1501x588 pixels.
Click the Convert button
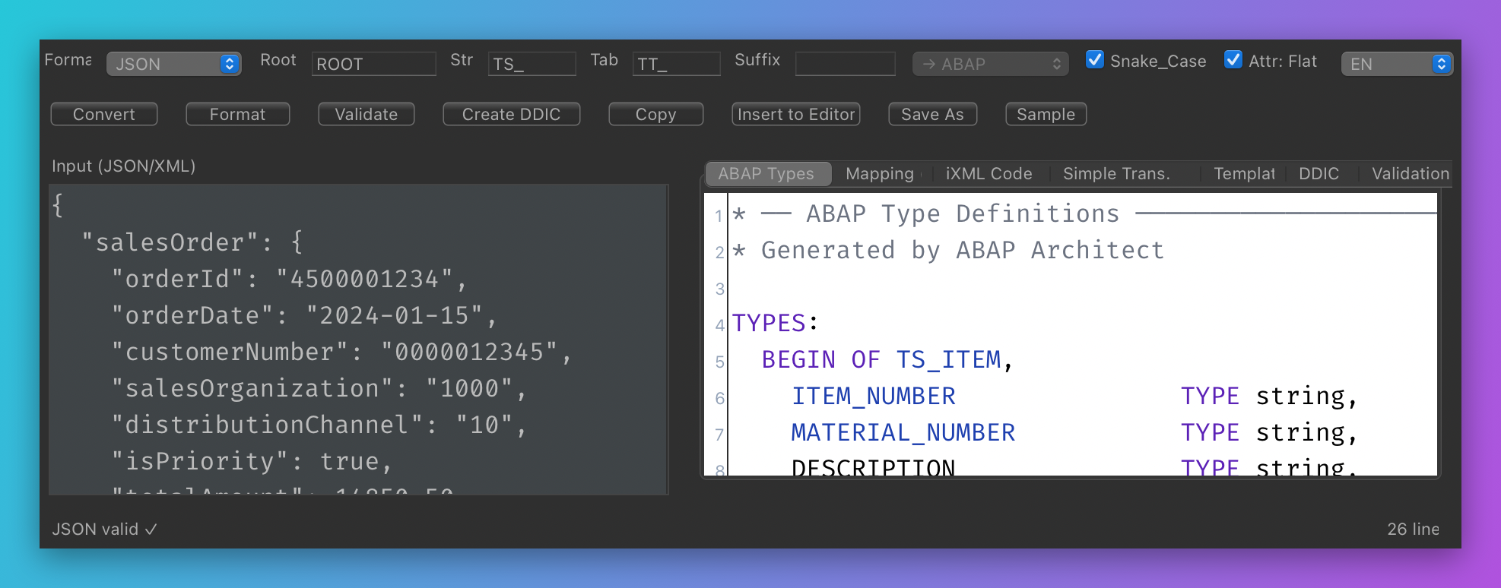[104, 114]
